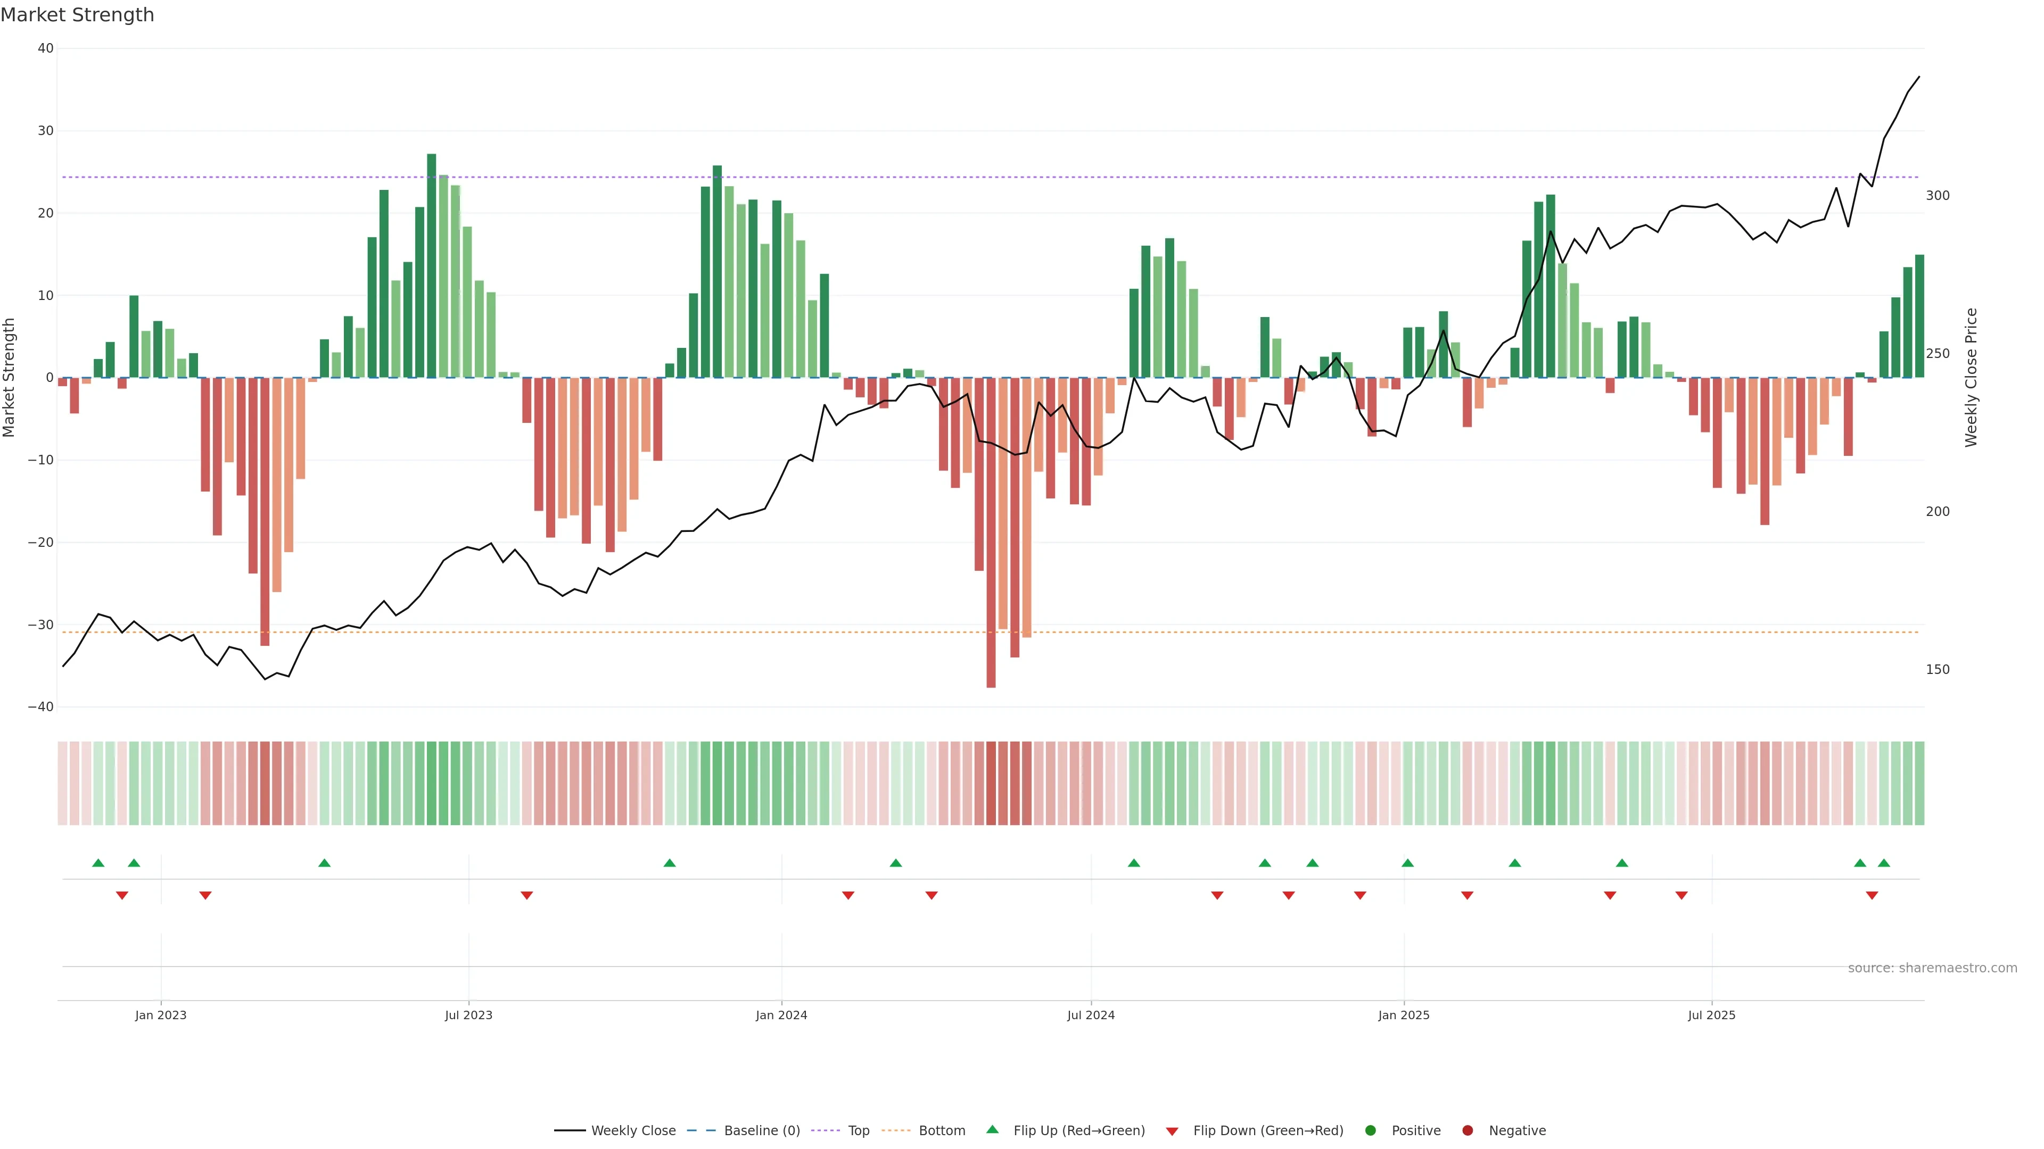Click the leftmost green flip-up triangle marker

(x=98, y=863)
